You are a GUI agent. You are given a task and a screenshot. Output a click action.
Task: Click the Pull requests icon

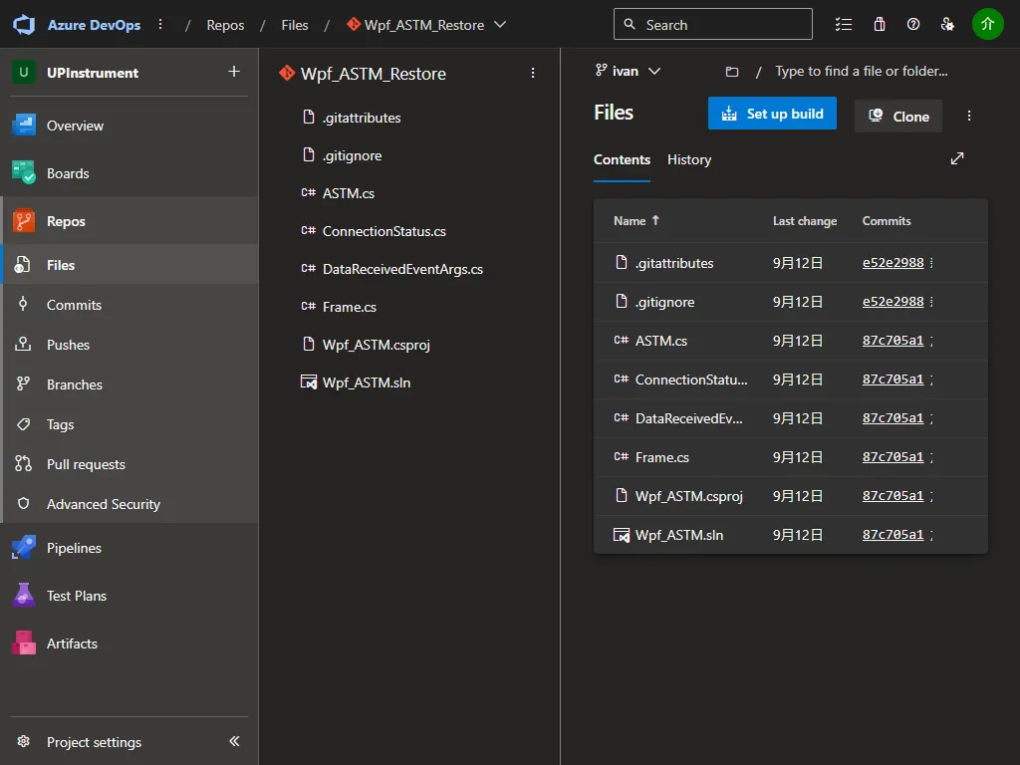23,464
